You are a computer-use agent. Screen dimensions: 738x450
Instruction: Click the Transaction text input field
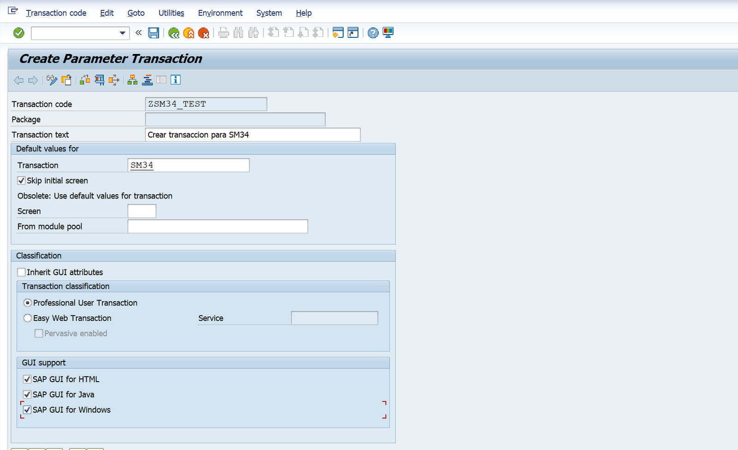(x=252, y=135)
